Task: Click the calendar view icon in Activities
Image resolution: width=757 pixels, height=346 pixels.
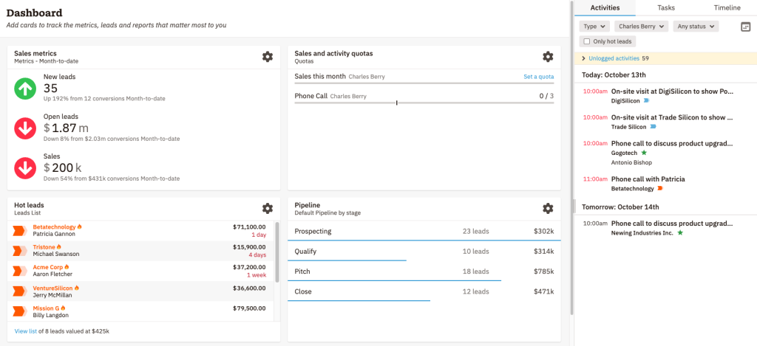Action: point(745,27)
